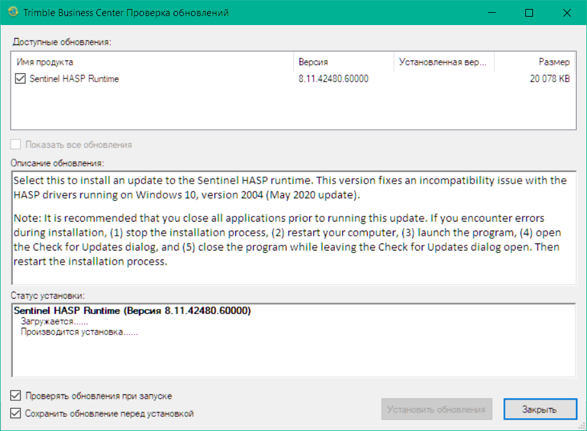Maximize the Проверка обновлений window
Screen dimensions: 587x431
[x=529, y=13]
